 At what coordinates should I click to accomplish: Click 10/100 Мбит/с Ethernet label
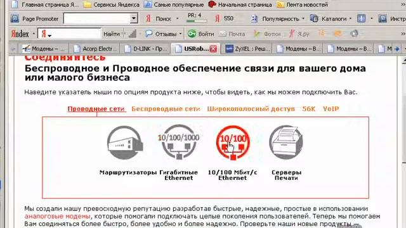(x=233, y=175)
